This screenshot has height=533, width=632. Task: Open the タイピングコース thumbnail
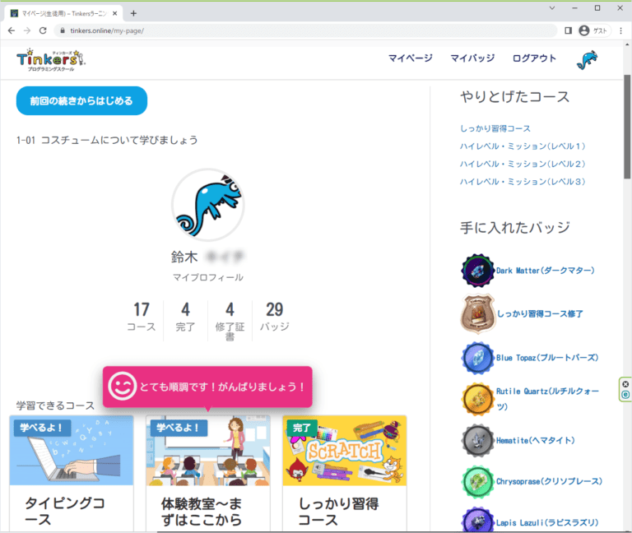(72, 451)
